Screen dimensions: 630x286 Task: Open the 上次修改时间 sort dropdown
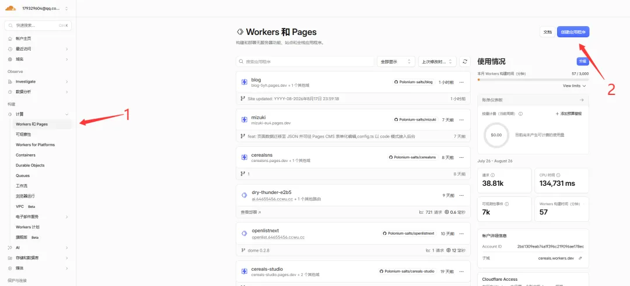point(437,61)
